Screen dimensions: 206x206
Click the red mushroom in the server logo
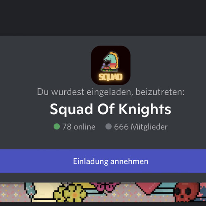point(106,68)
